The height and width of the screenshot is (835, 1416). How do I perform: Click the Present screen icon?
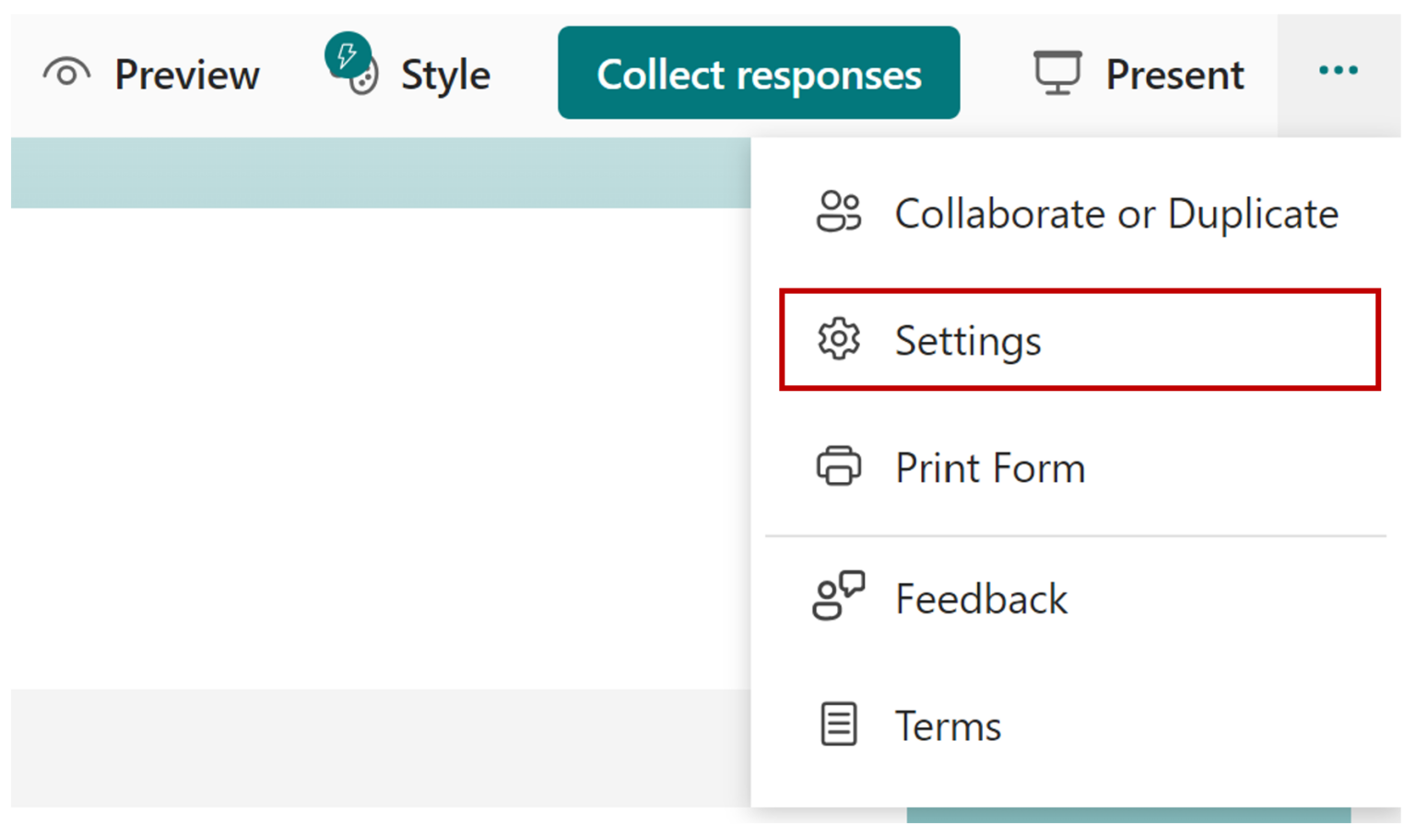coord(1056,72)
